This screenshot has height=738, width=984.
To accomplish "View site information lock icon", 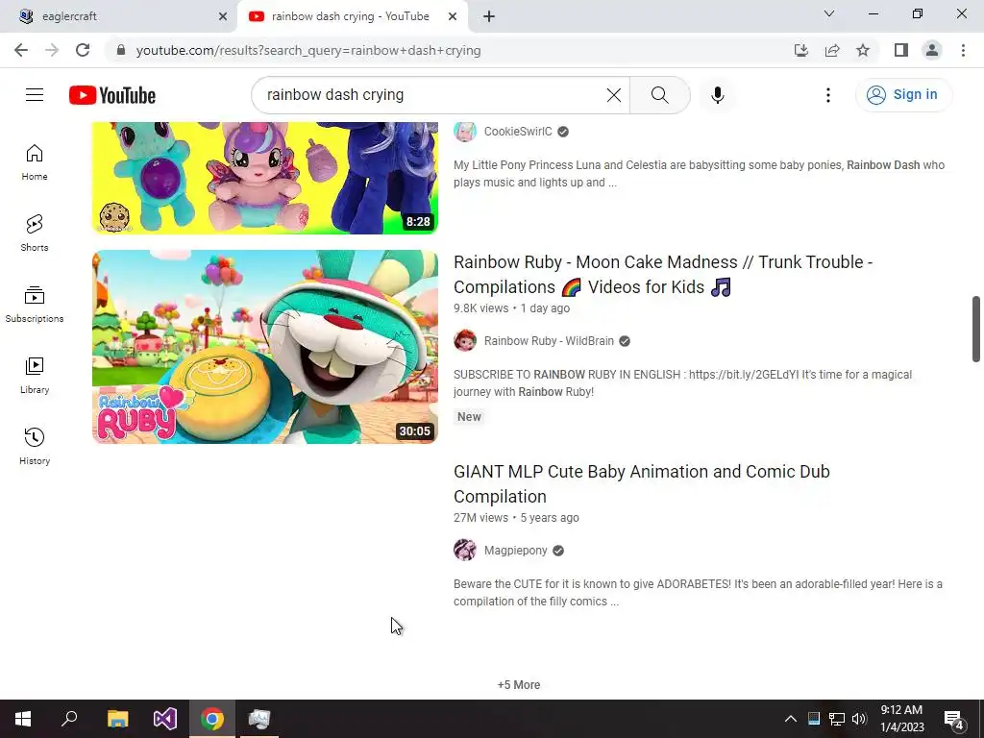I will 121,50.
